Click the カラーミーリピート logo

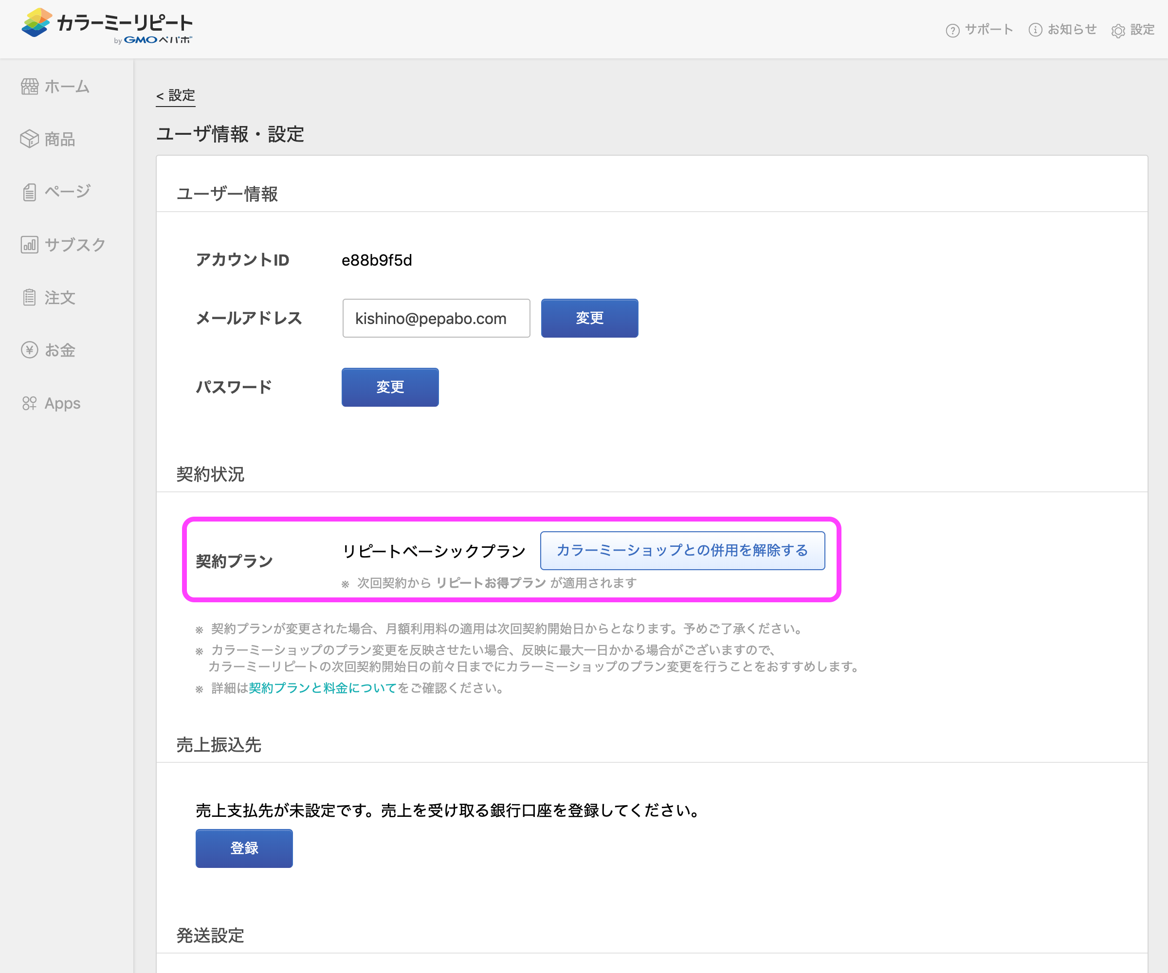click(x=107, y=26)
